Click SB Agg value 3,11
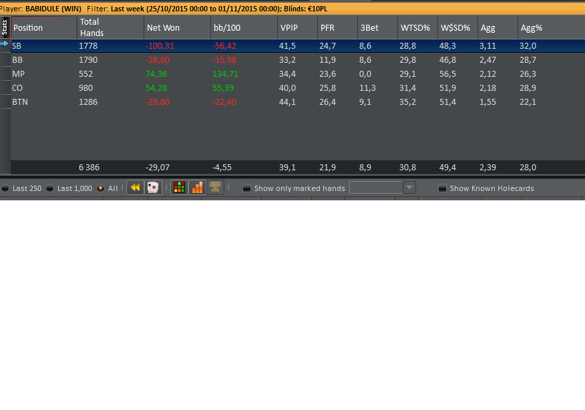 point(487,46)
